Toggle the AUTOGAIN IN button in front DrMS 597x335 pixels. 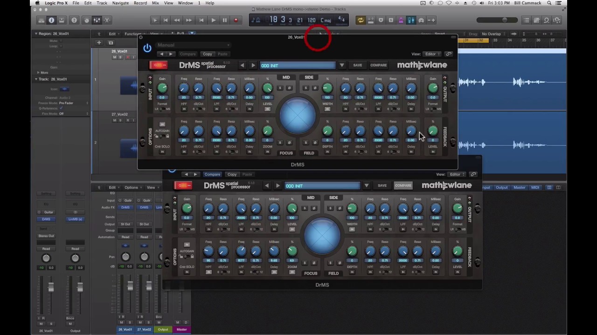click(x=162, y=125)
